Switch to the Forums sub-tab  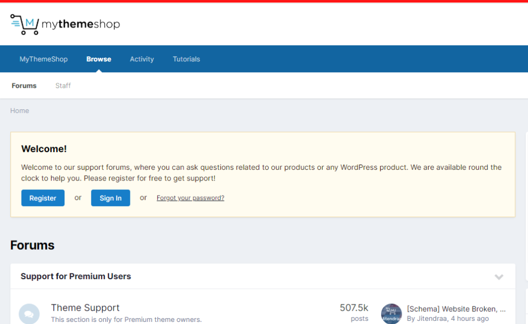(24, 86)
